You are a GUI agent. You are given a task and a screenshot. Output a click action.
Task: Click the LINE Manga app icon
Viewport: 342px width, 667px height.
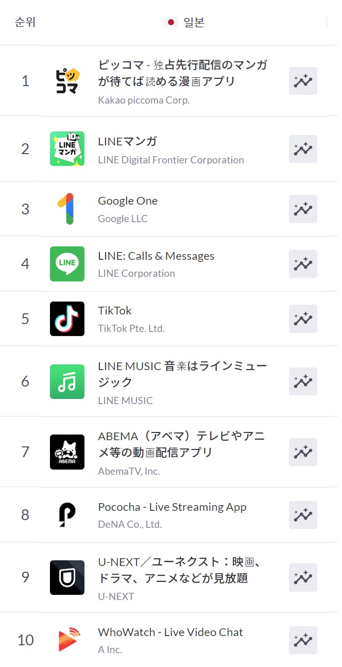[67, 149]
